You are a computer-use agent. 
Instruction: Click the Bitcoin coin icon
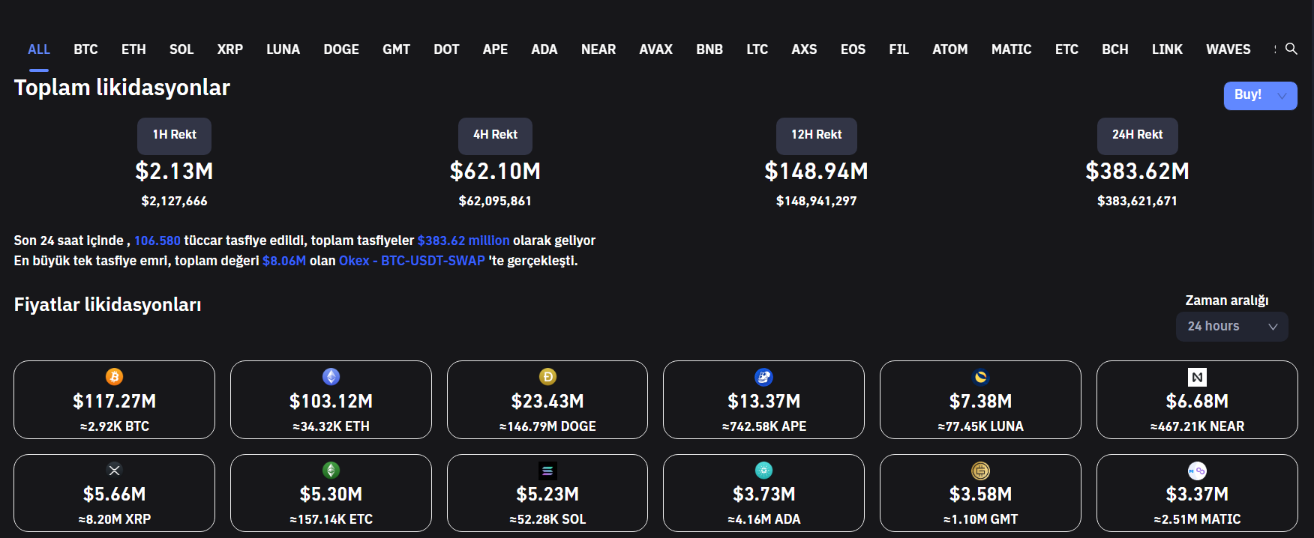click(114, 377)
